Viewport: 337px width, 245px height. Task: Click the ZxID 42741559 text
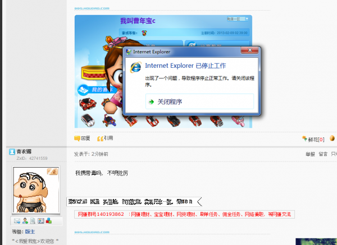click(x=32, y=158)
